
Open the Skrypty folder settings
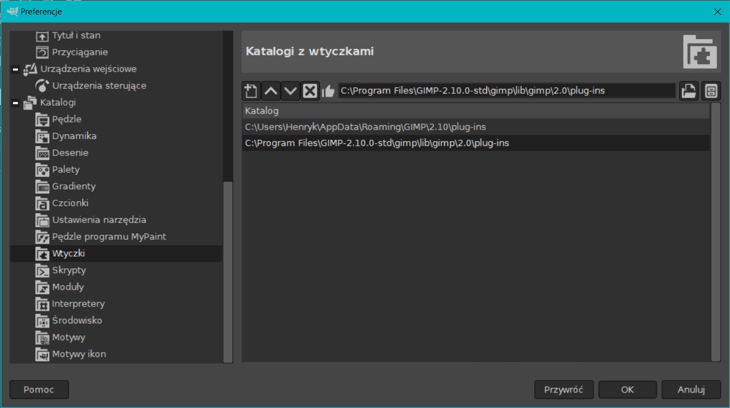pos(69,270)
